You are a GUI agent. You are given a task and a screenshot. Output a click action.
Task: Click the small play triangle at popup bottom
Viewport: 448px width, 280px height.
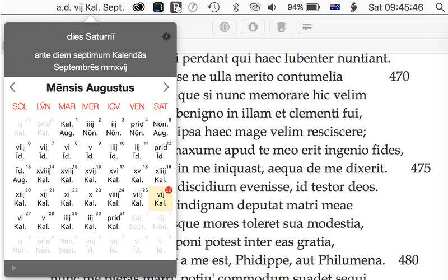coord(13,268)
